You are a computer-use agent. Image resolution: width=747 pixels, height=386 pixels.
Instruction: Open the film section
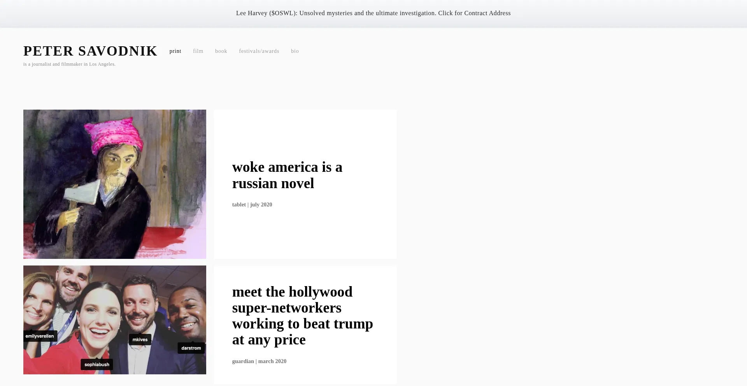point(198,51)
